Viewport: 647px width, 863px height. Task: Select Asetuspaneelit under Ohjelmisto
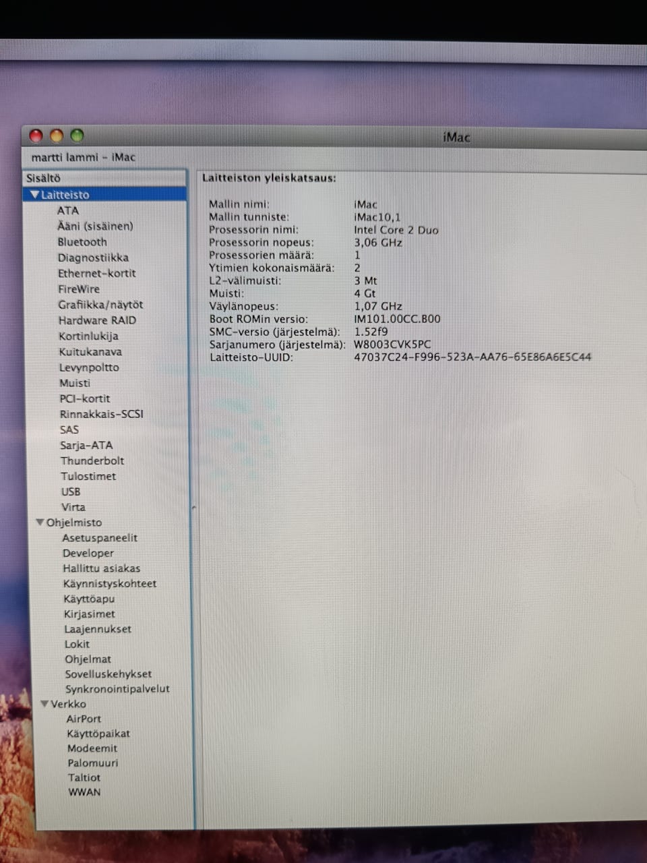coord(100,538)
